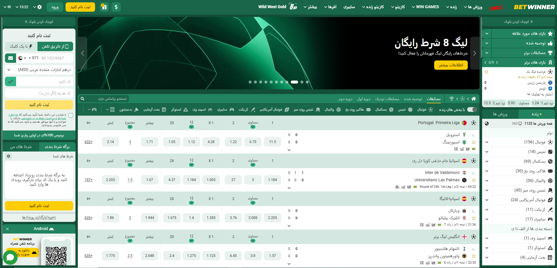Open currency dropdown showing AED
Image resolution: width=557 pixels, height=268 pixels.
coord(39,70)
